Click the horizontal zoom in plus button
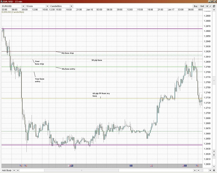This screenshot has height=173, width=217. point(210,170)
